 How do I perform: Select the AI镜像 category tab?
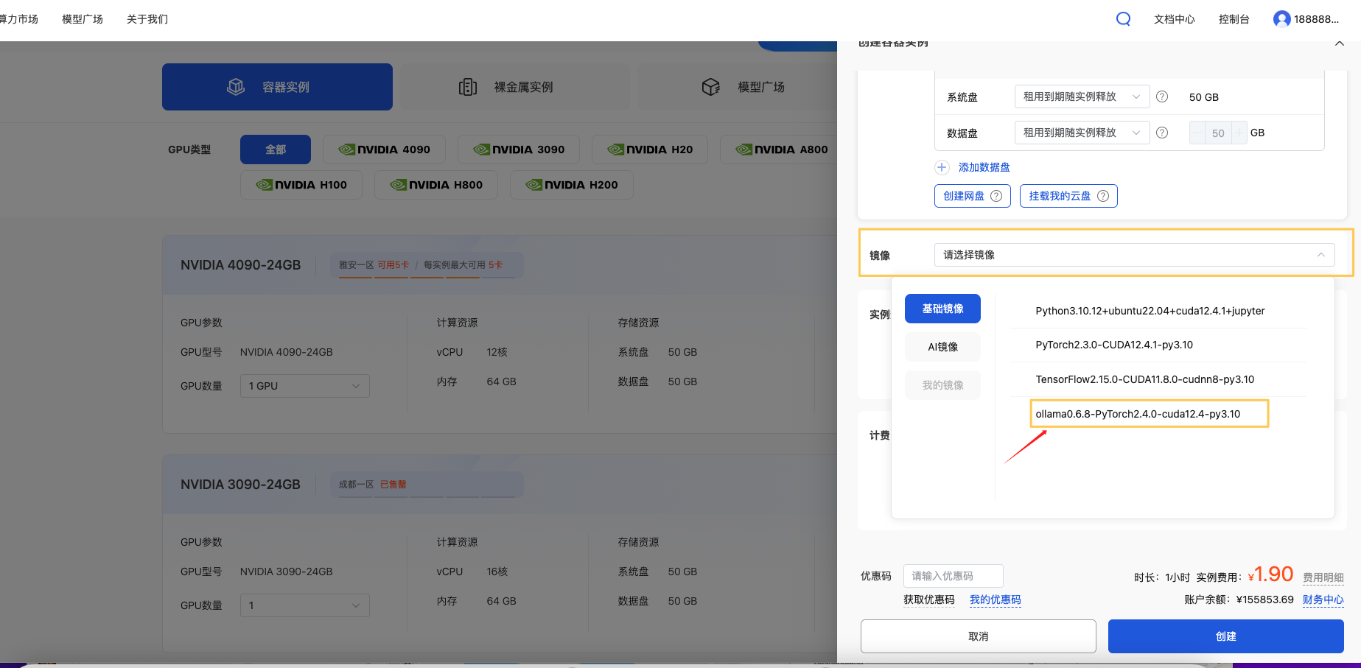click(x=942, y=347)
